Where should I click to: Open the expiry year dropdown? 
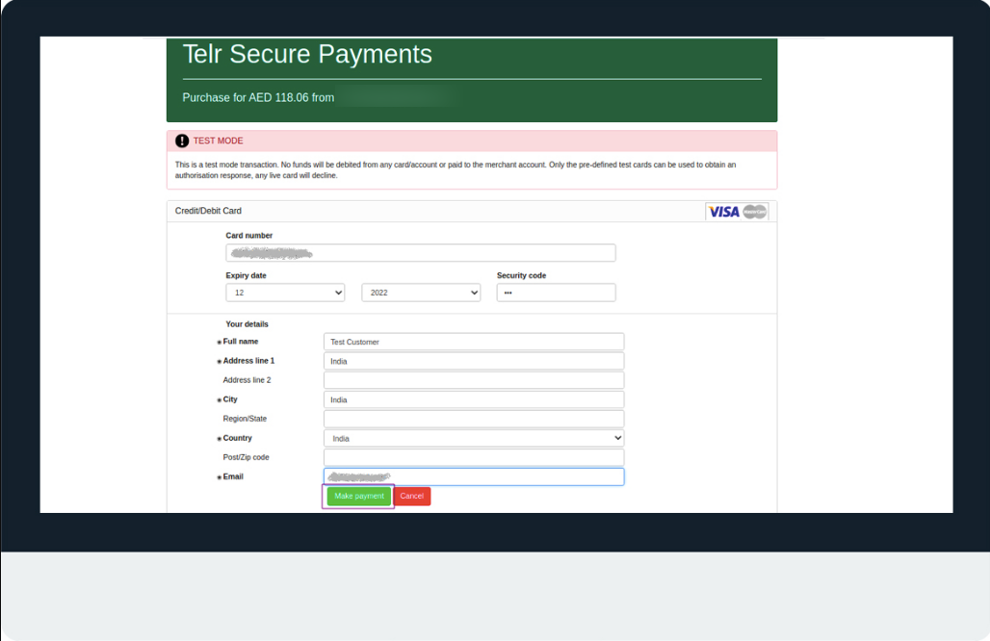pos(421,293)
